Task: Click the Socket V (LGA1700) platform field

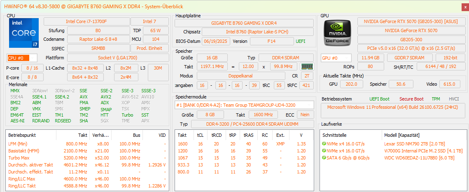Action: coord(117,58)
